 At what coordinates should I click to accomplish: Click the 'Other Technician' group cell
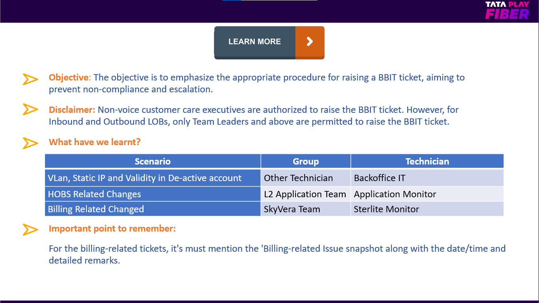(306, 178)
